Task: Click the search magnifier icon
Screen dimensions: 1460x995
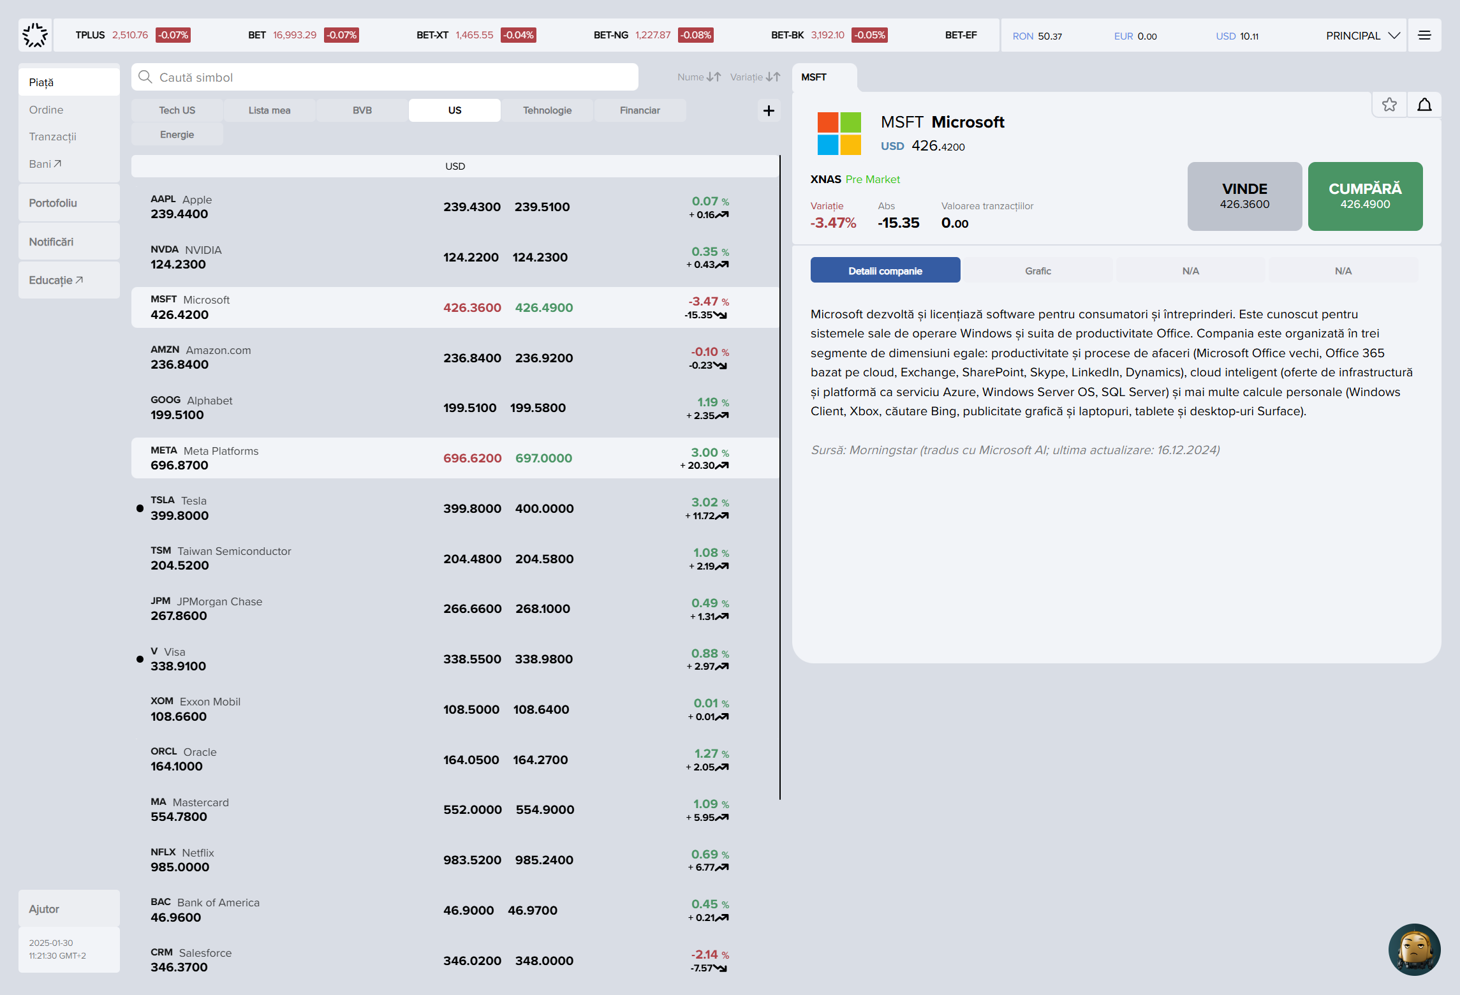Action: point(145,77)
